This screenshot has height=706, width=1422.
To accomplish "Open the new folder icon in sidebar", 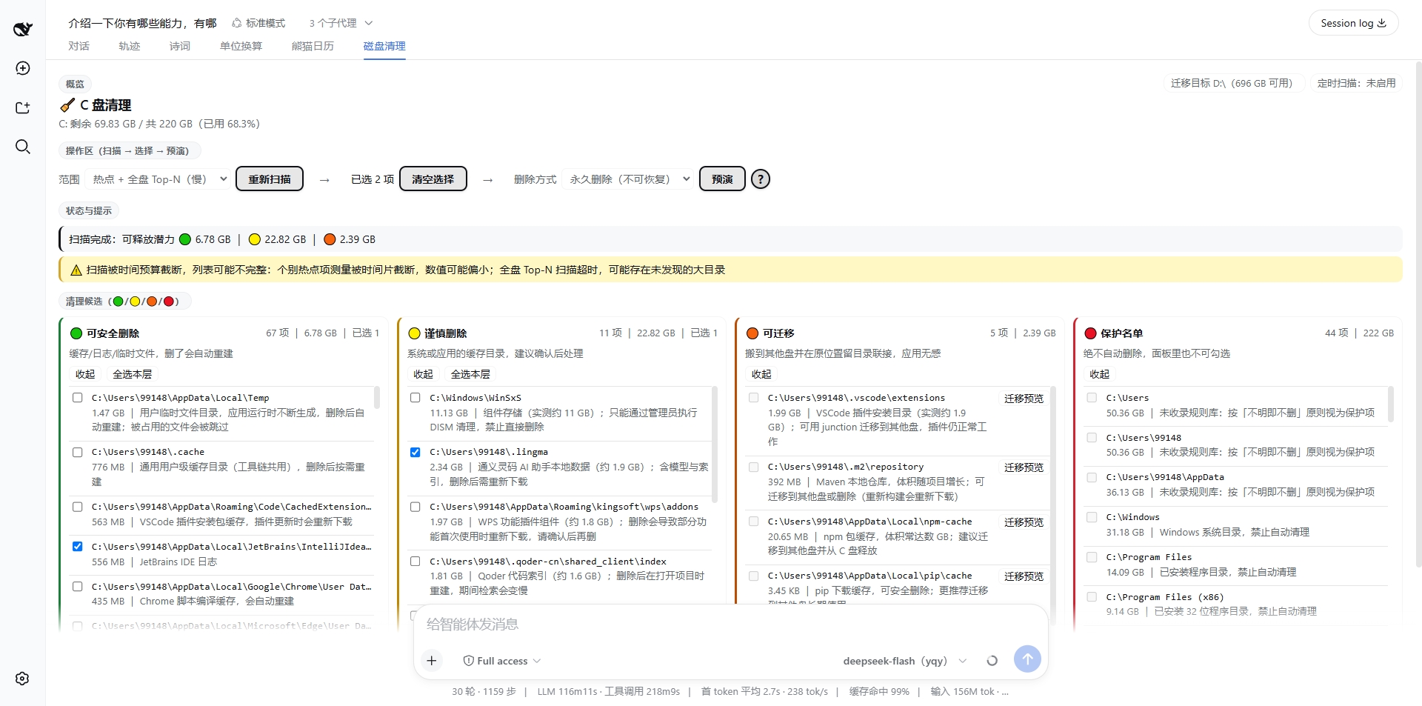I will tap(23, 107).
